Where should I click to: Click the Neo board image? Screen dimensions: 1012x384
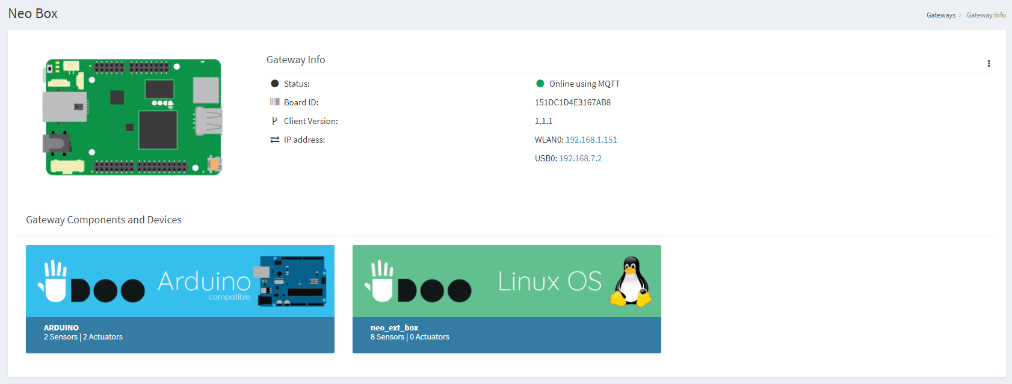(134, 117)
